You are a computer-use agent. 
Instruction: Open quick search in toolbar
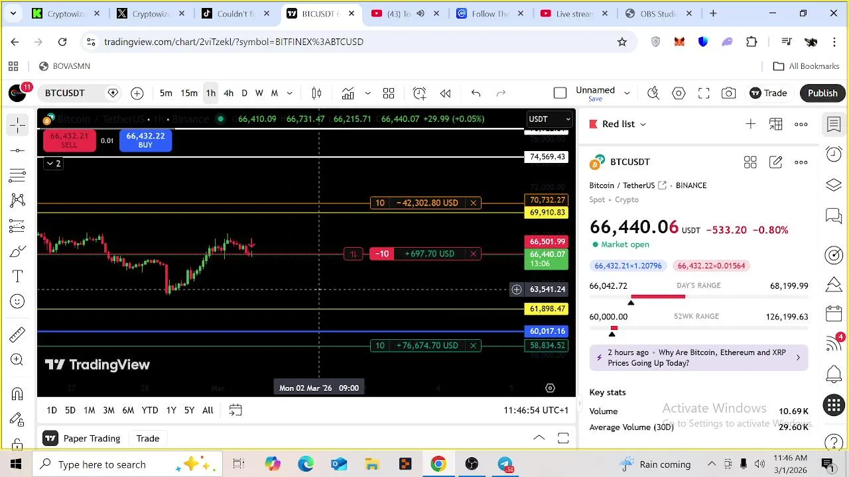coord(653,93)
